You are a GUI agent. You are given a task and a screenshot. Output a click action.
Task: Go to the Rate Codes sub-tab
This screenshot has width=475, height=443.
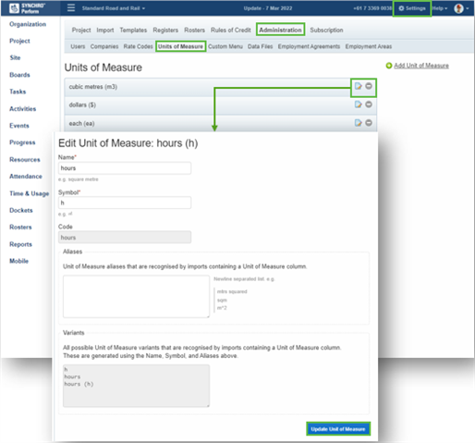pos(138,46)
